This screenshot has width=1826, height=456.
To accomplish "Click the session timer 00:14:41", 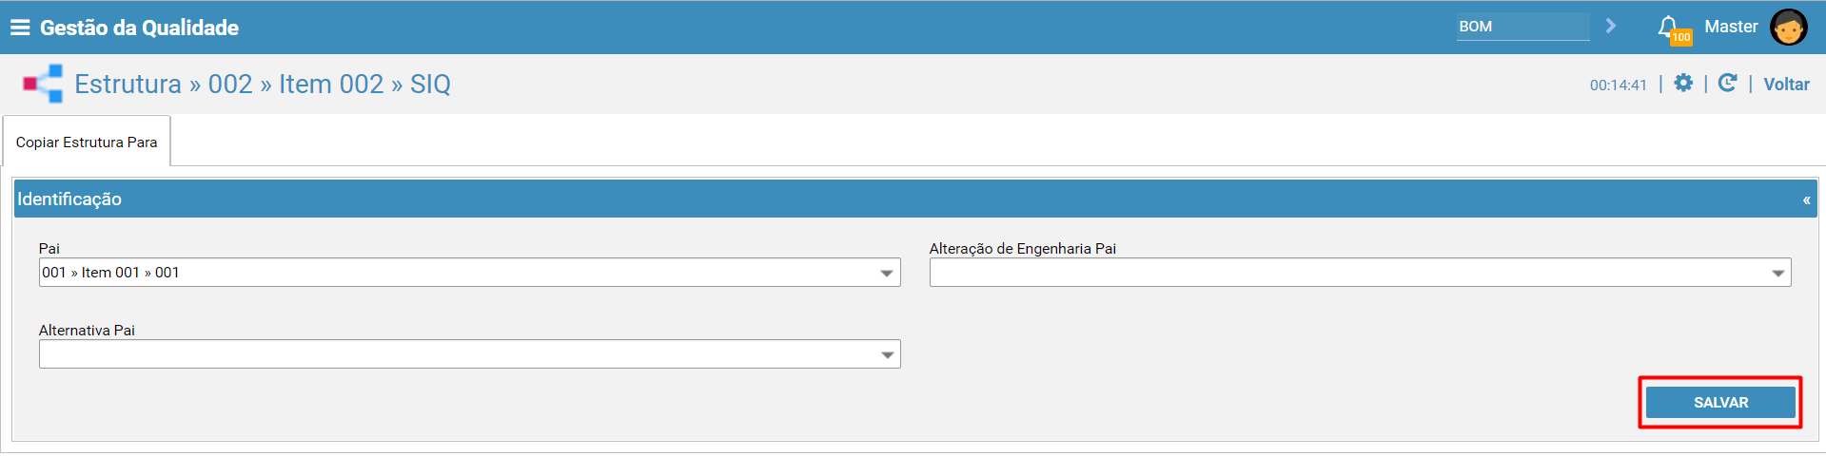I will click(x=1618, y=85).
